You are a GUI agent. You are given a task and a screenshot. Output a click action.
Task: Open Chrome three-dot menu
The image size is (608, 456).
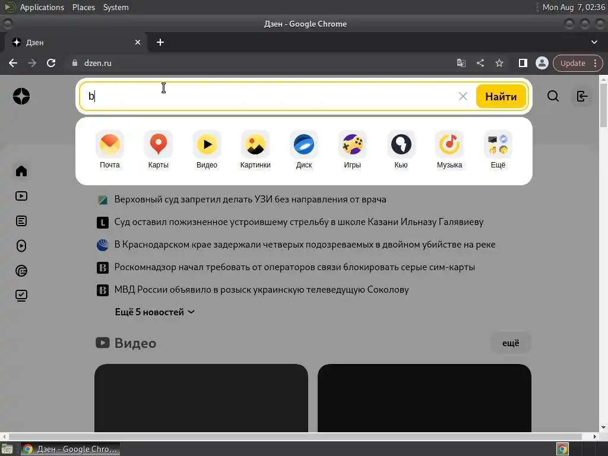[595, 63]
